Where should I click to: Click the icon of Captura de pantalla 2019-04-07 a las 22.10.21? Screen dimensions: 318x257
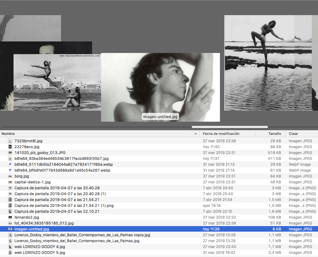[x=10, y=212]
